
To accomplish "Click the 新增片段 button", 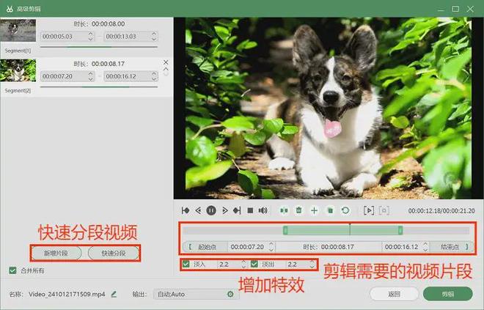I will 56,253.
